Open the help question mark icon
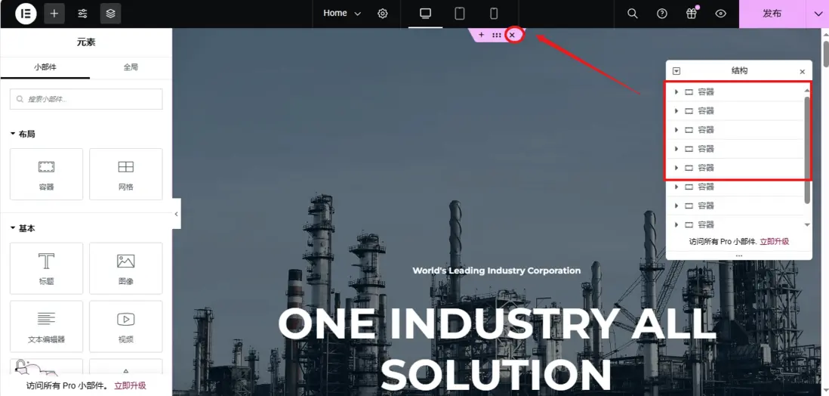The height and width of the screenshot is (396, 829). point(662,14)
